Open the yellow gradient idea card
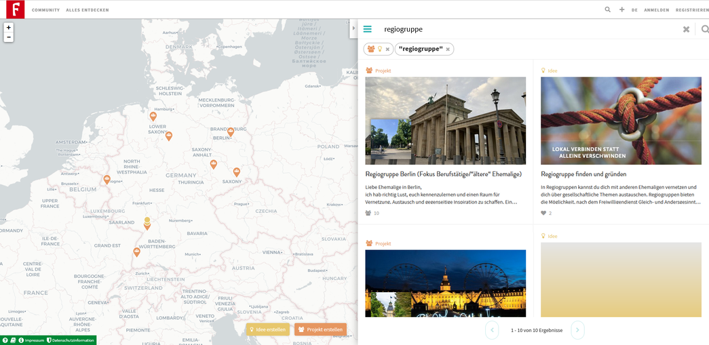The image size is (709, 345). pos(621,279)
